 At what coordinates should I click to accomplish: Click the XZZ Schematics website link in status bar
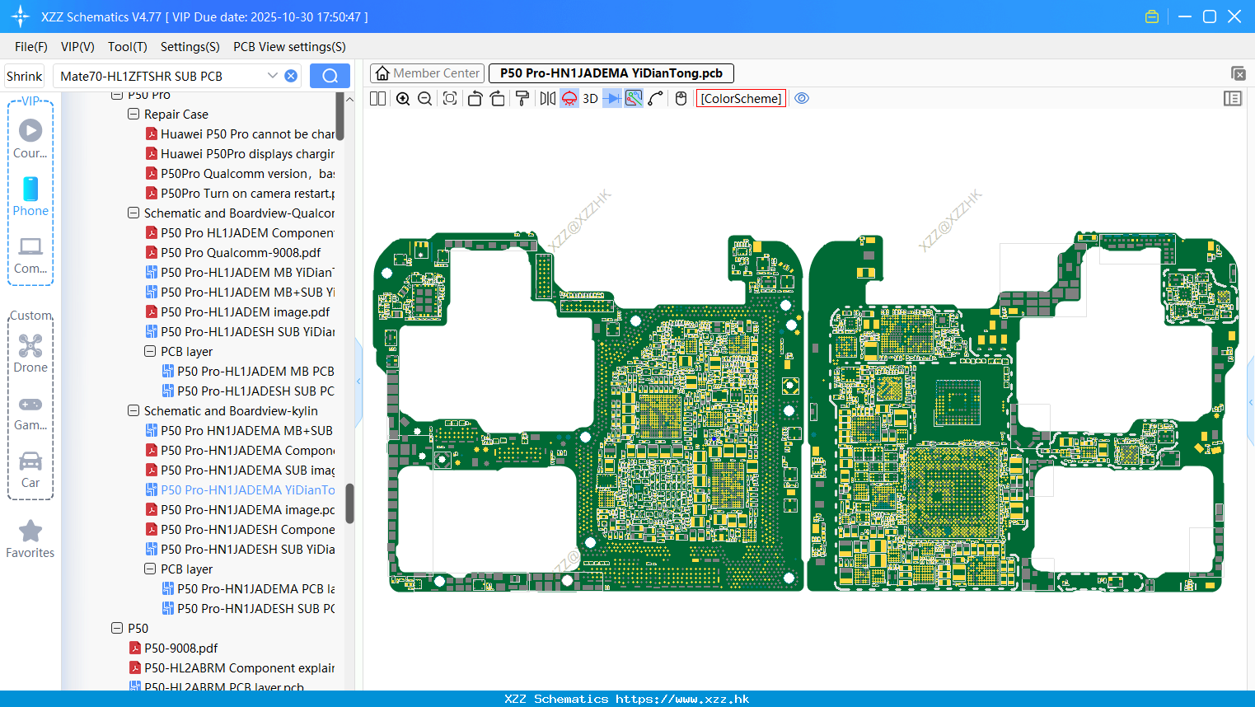tap(682, 699)
